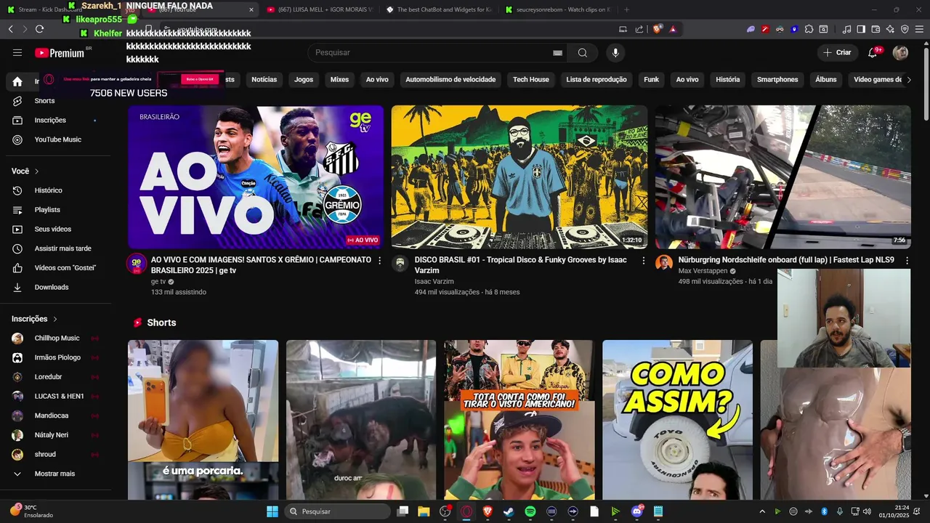Image resolution: width=930 pixels, height=523 pixels.
Task: Open the Brave VPN shield icon
Action: point(905,29)
